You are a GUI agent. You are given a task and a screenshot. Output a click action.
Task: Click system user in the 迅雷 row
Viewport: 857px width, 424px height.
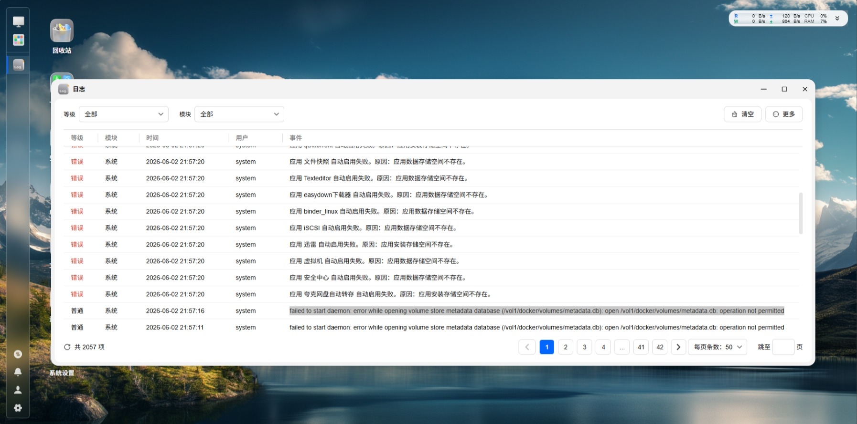point(246,245)
